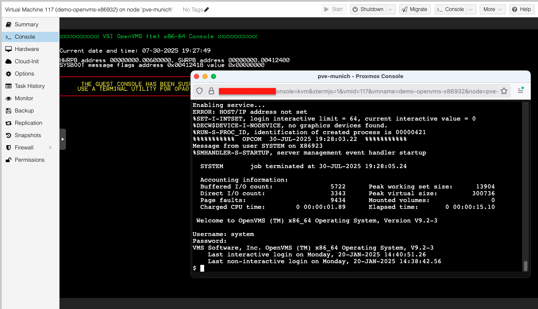Click the Replication arrows icon

pos(9,123)
